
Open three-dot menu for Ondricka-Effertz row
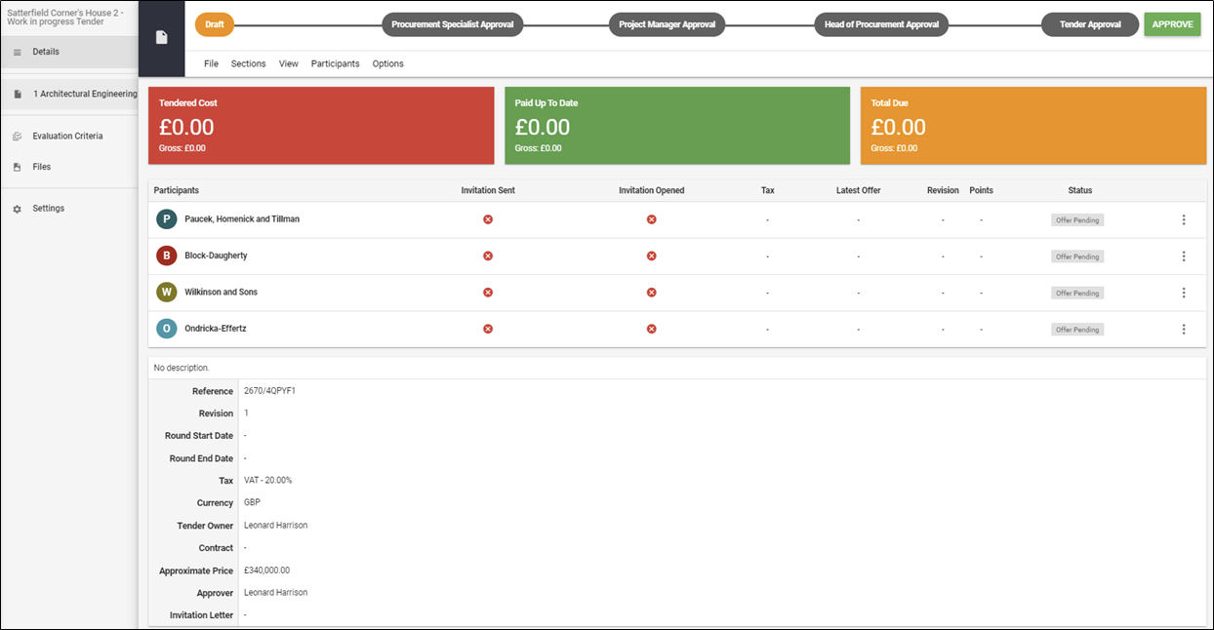[x=1184, y=330]
